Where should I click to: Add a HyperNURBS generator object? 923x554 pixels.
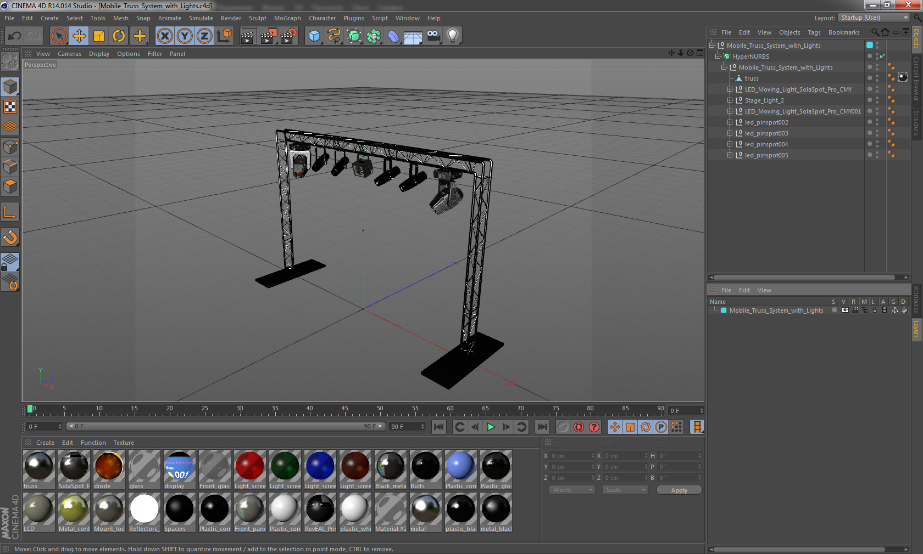(354, 36)
